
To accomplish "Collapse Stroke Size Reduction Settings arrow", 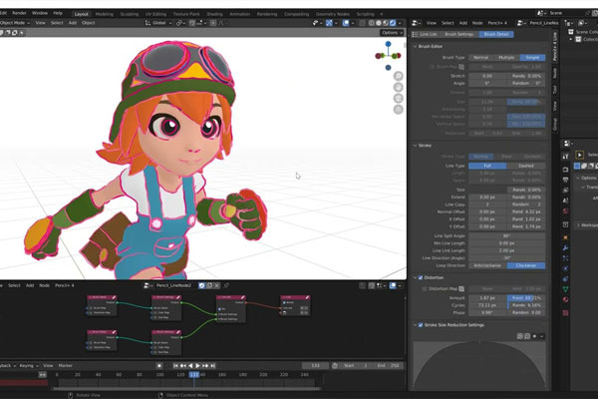I will 415,325.
